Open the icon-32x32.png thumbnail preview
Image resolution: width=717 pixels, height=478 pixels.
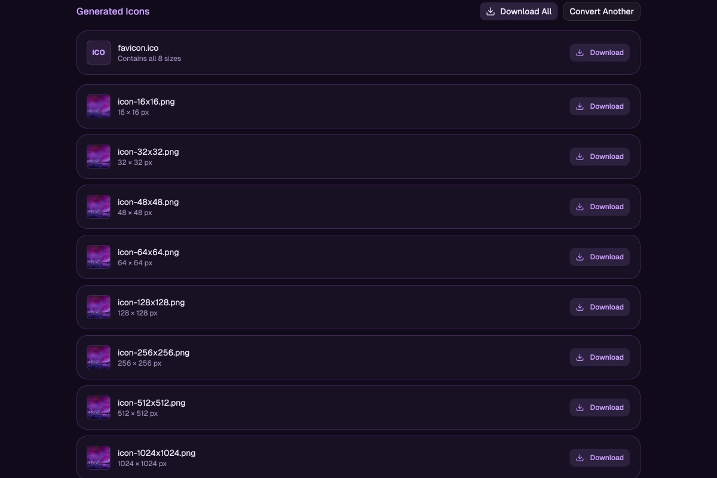[x=99, y=157]
